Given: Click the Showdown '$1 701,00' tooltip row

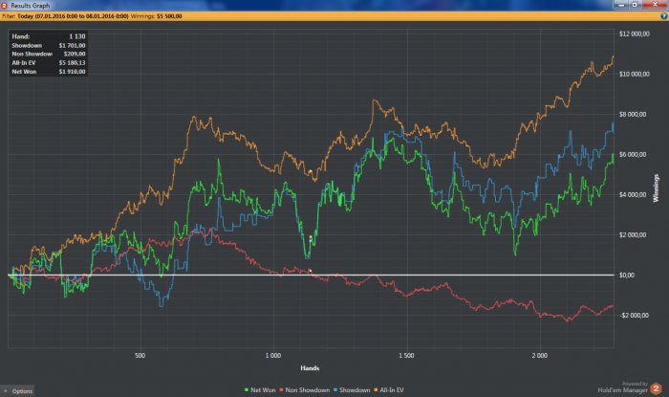Looking at the screenshot, I should (x=48, y=45).
